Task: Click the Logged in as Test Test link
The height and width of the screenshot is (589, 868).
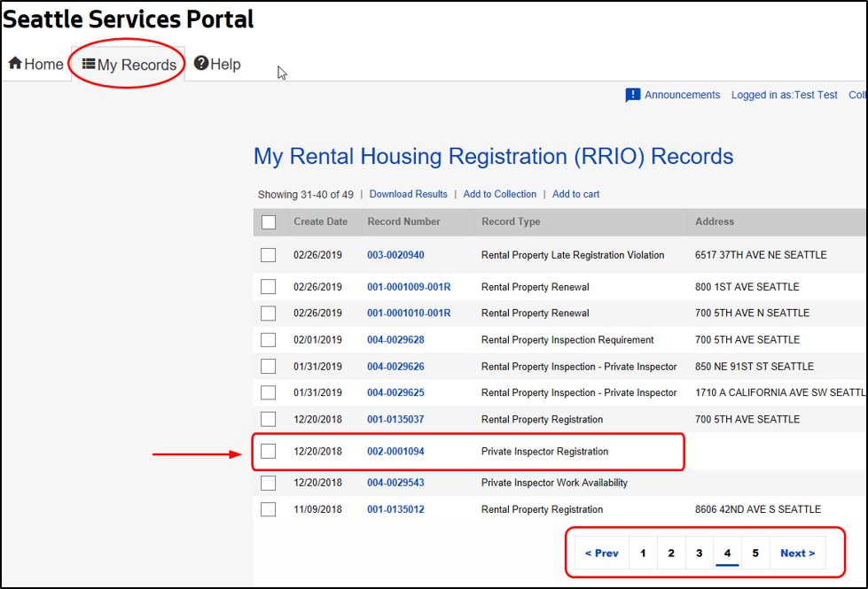Action: point(784,94)
